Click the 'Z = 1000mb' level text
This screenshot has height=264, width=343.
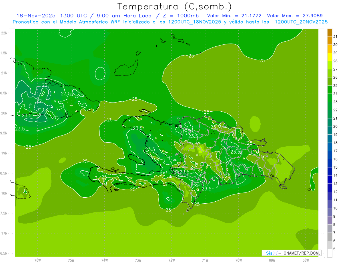tap(181, 16)
